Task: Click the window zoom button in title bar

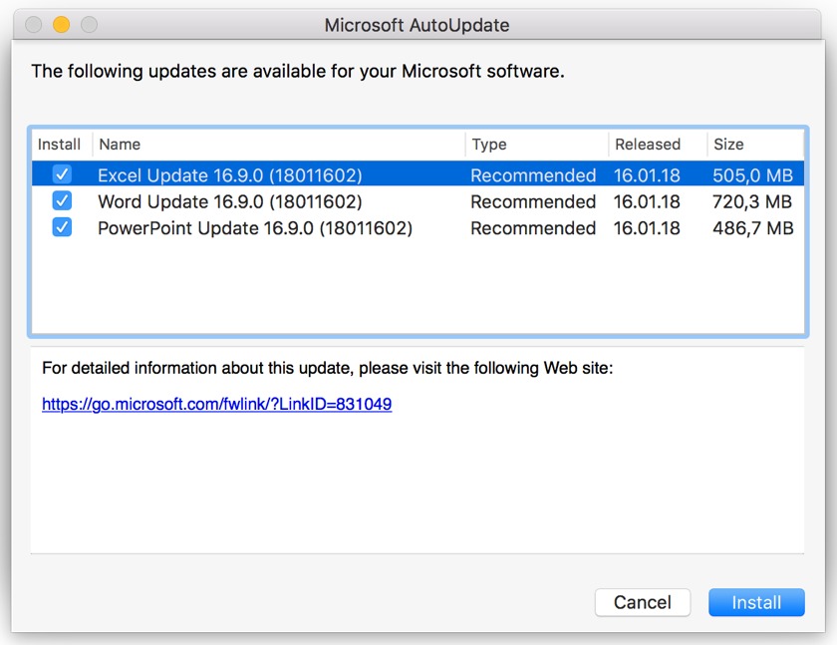Action: pos(89,25)
